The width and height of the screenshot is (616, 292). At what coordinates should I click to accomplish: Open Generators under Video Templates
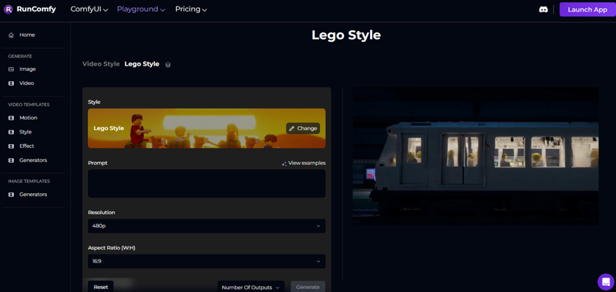(x=33, y=160)
